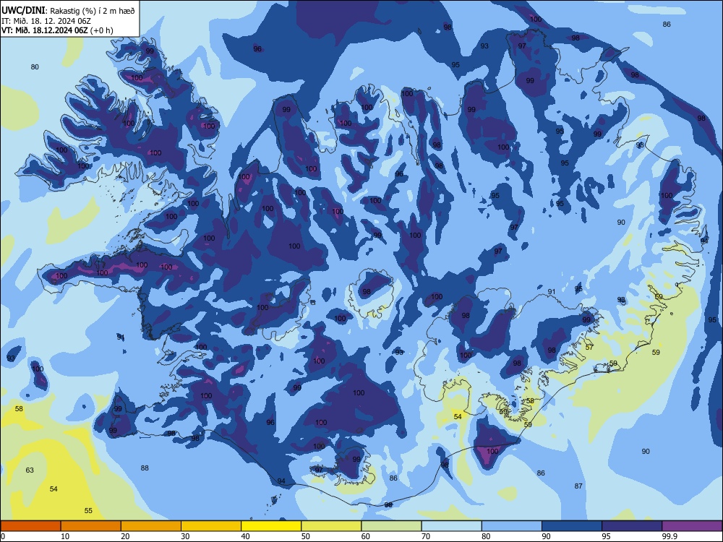This screenshot has width=723, height=542.
Task: Click the legend label '95'
Action: click(x=606, y=536)
